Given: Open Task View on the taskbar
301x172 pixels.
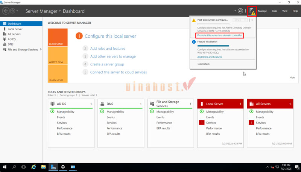Looking at the screenshot, I should point(24,167).
